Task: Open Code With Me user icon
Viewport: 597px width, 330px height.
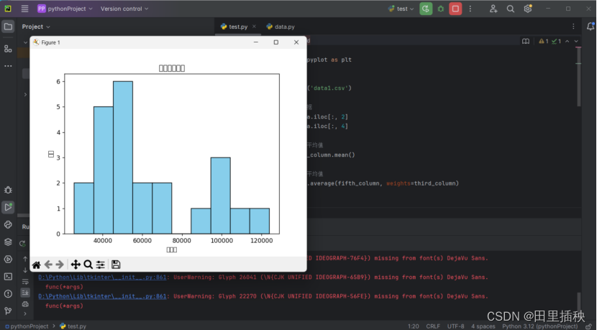Action: click(493, 9)
